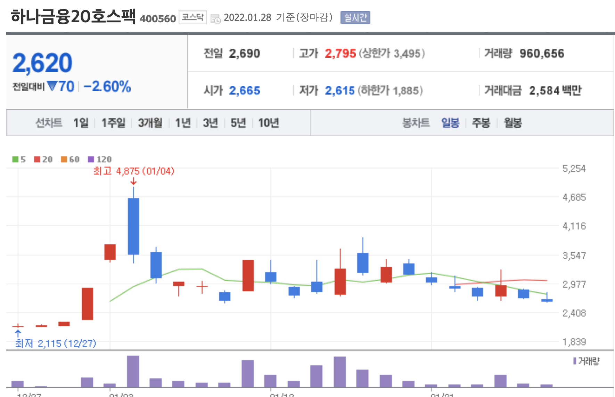Viewport: 615px width, 397px height.
Task: Click the 상한가 3,495 upper limit text
Action: pyautogui.click(x=392, y=54)
